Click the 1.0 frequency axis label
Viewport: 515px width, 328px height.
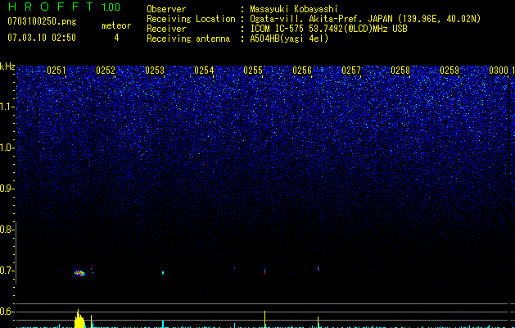point(7,148)
